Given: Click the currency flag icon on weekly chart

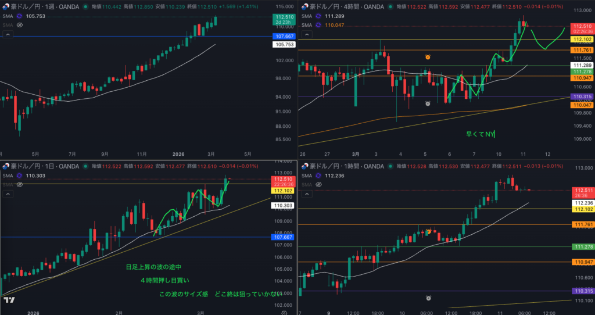Looking at the screenshot, I should (6, 6).
